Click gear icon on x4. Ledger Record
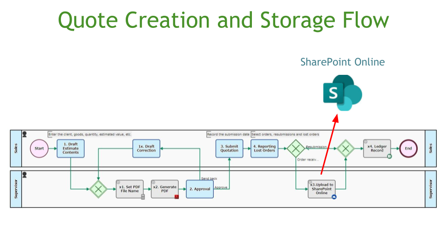Screen dimensions: 447x251 tap(366, 142)
